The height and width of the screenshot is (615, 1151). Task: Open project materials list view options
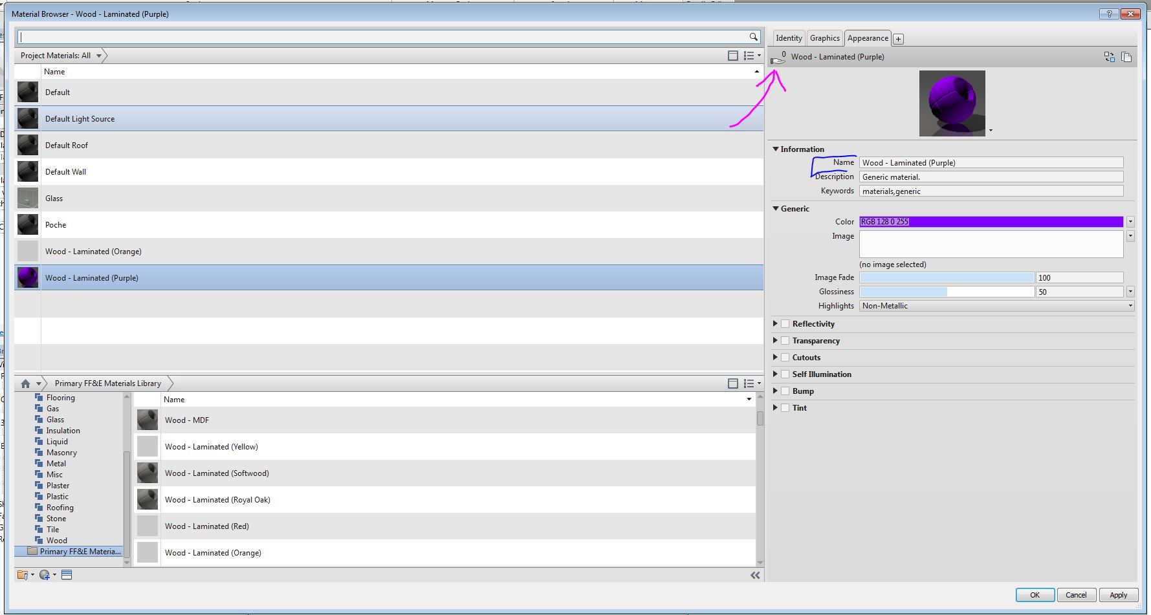tap(752, 56)
